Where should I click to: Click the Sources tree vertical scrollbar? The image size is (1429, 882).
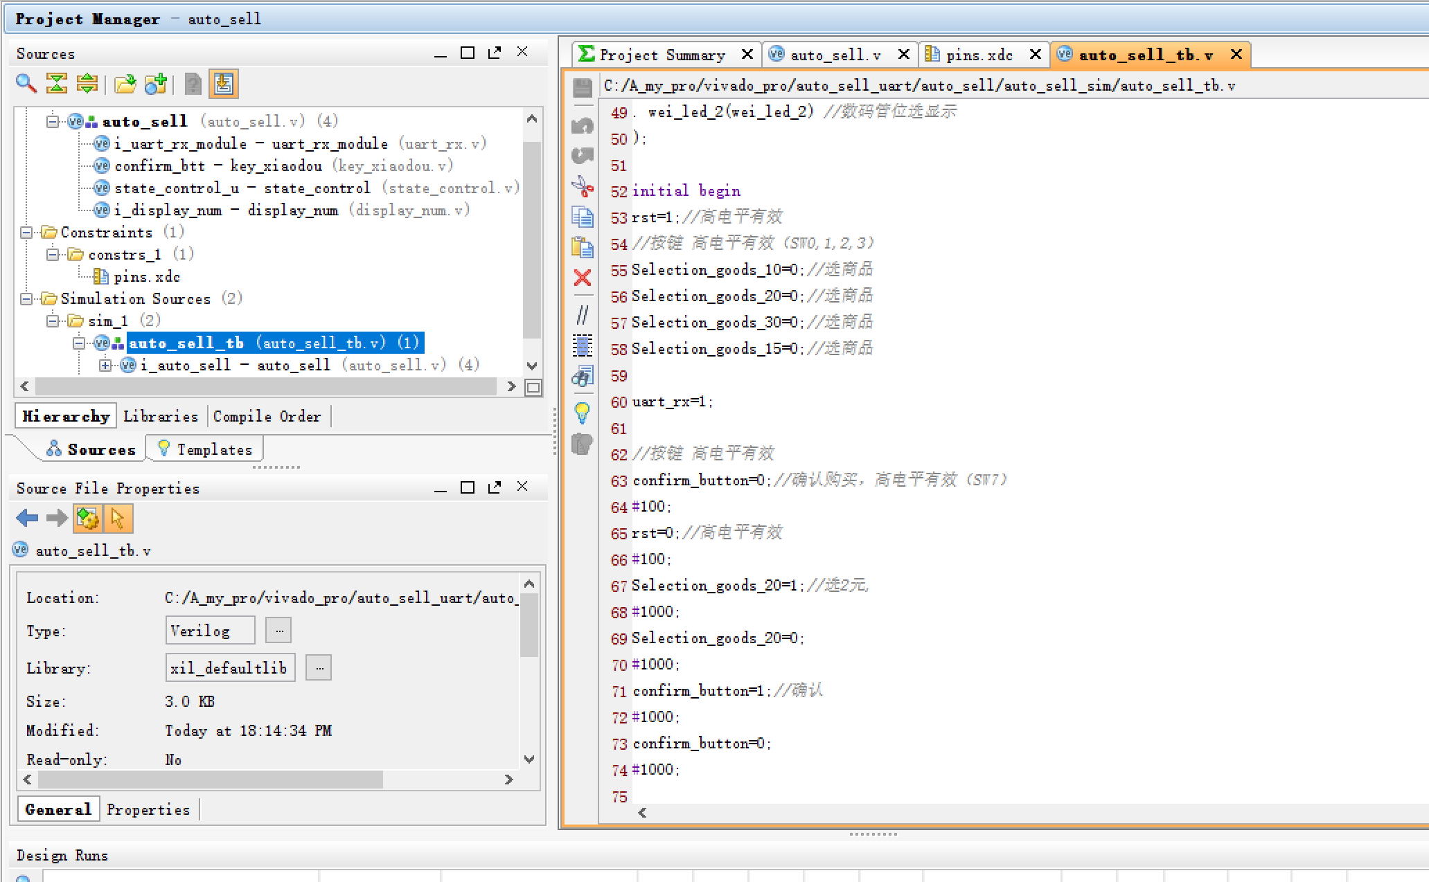tap(531, 240)
